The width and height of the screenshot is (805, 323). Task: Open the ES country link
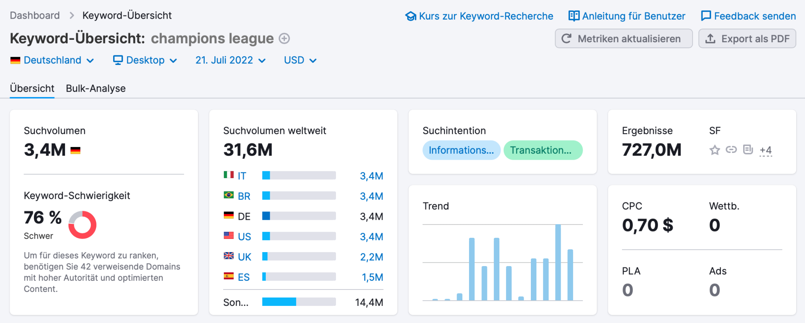pyautogui.click(x=243, y=278)
